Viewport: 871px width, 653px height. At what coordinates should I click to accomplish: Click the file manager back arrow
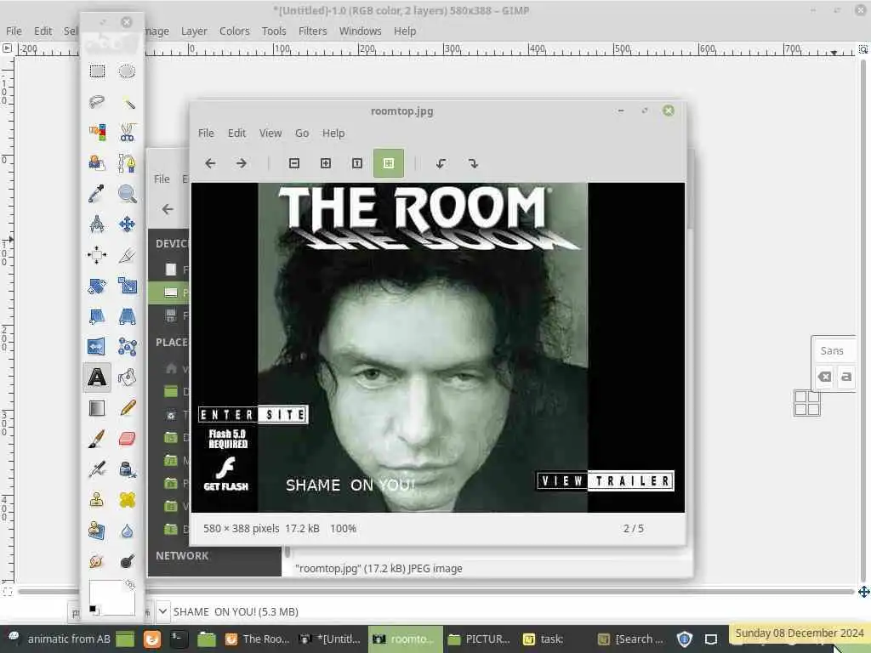168,209
